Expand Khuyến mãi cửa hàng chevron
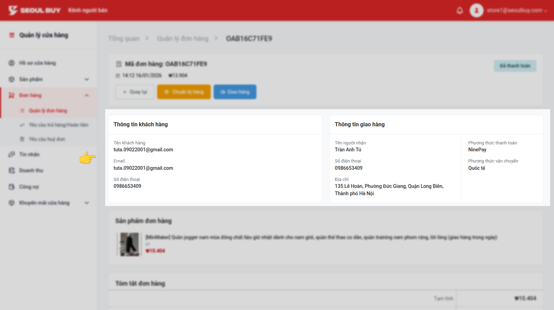 [87, 203]
